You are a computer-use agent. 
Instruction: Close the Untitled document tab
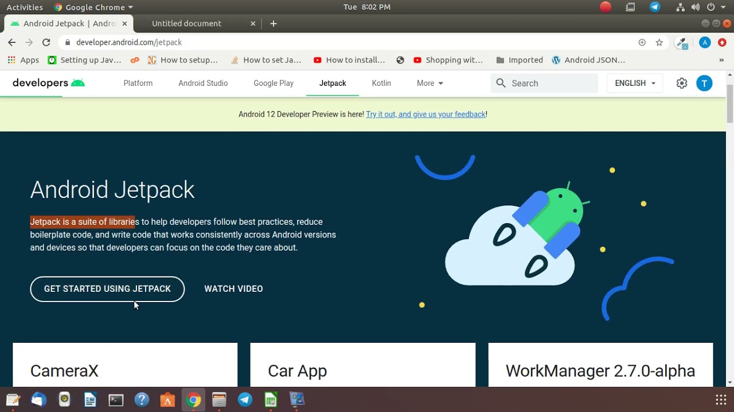[253, 23]
